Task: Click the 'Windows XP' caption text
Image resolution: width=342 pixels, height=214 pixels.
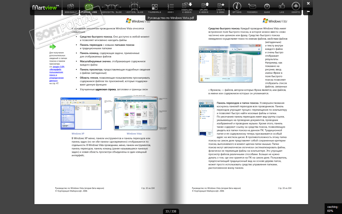Action: [78, 134]
